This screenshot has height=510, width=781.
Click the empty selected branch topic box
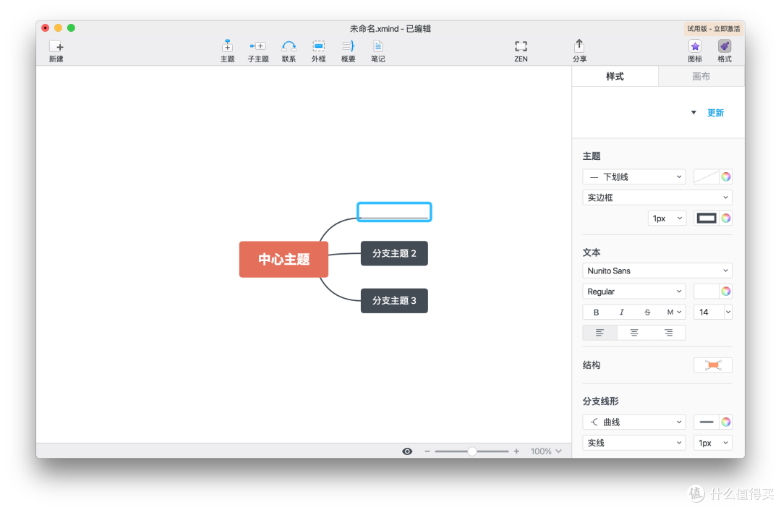point(394,212)
